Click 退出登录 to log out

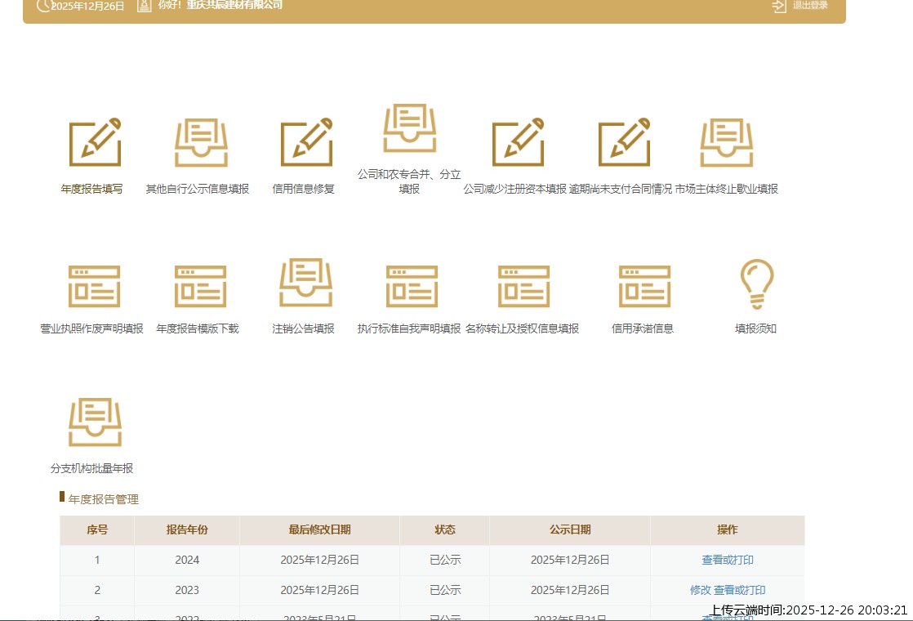801,6
